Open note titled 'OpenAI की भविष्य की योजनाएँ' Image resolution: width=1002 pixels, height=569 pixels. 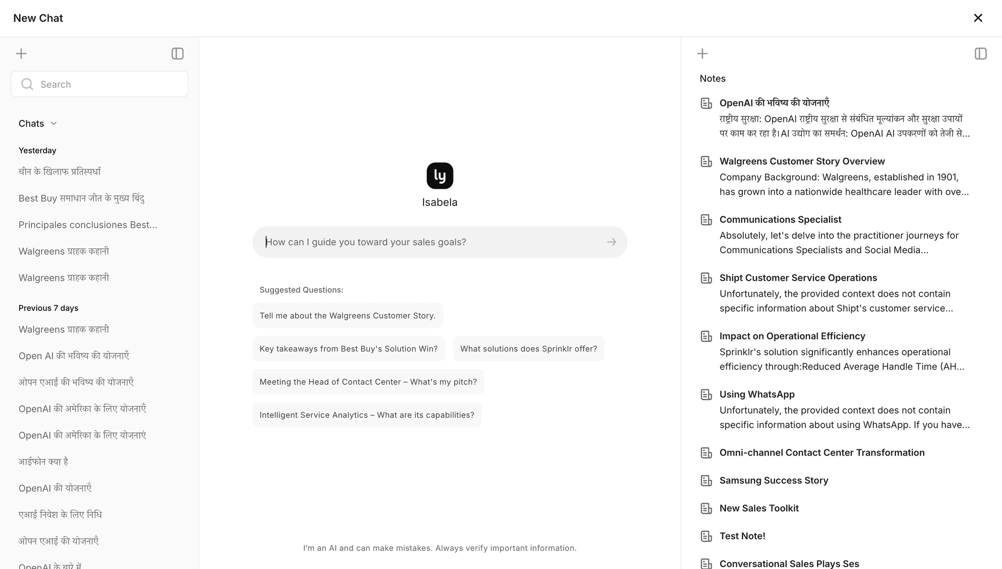774,103
